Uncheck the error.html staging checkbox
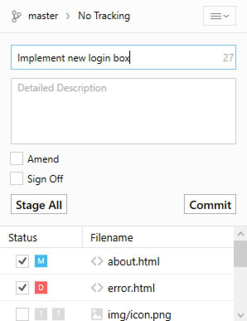This screenshot has width=247, height=321. coord(22,288)
